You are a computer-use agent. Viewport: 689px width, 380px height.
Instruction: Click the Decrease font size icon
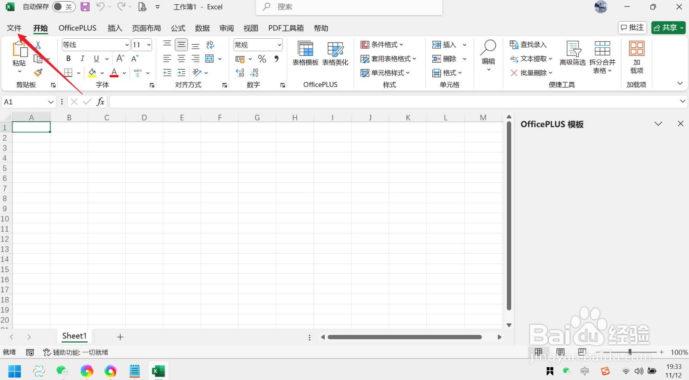[x=135, y=58]
